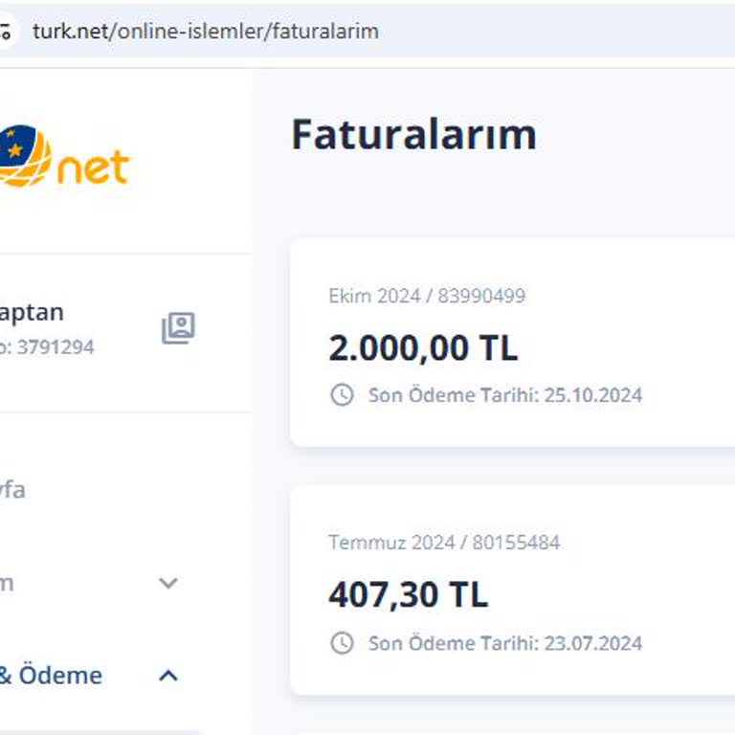Click the Faturalarım page heading

tap(413, 135)
